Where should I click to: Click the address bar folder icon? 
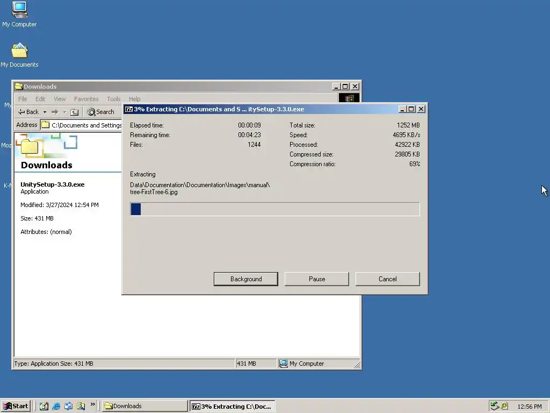(46, 125)
